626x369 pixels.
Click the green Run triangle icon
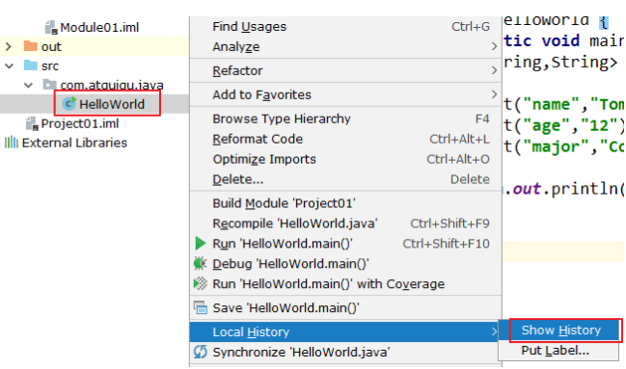200,244
